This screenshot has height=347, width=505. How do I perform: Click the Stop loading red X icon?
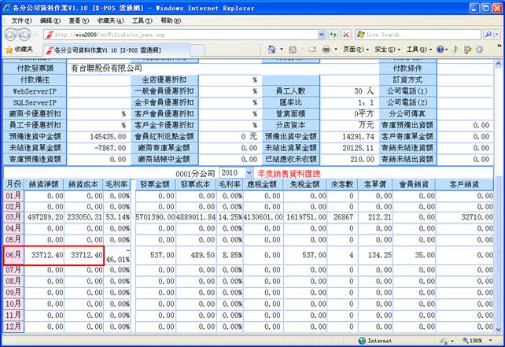point(345,35)
